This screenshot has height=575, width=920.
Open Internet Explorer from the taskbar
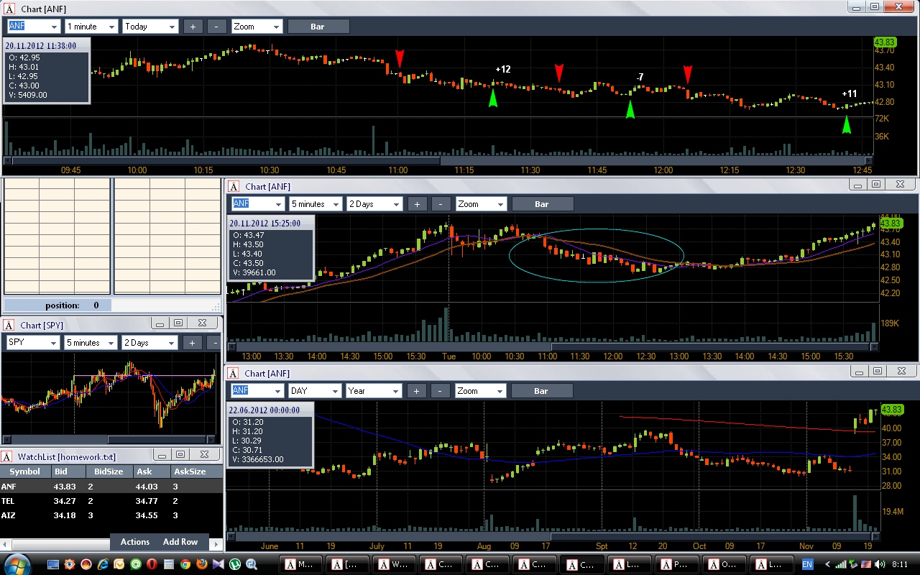[103, 564]
